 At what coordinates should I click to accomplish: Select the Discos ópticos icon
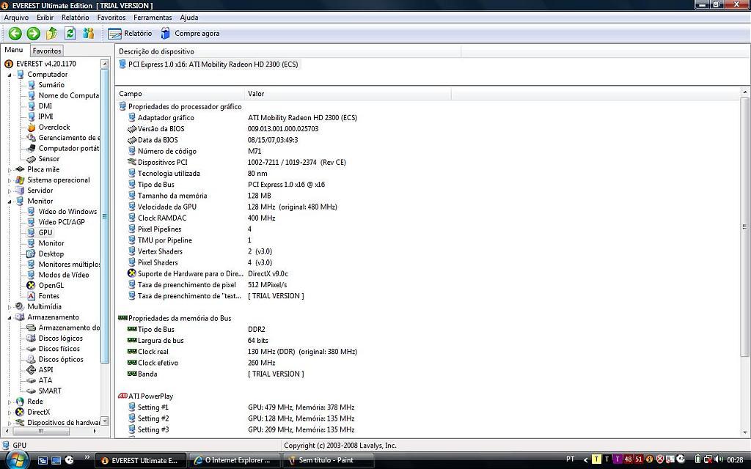coord(31,359)
